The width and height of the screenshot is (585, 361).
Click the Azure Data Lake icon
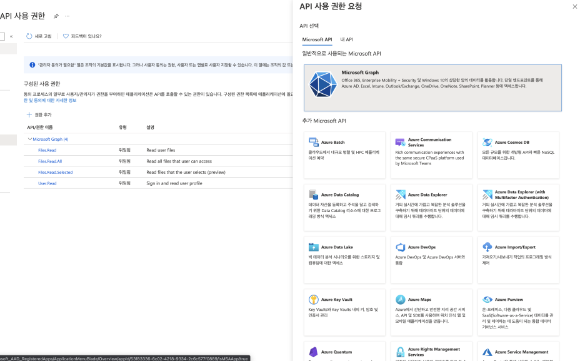click(x=313, y=247)
